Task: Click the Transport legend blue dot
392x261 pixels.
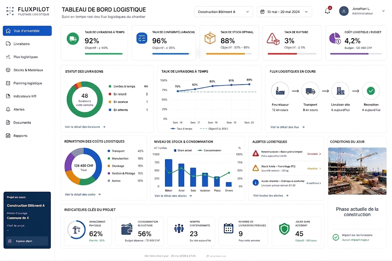Action: point(109,151)
